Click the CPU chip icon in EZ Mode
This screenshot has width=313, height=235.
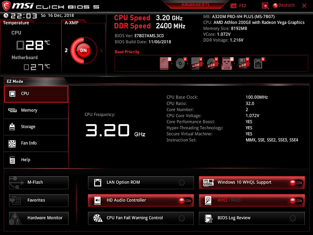point(13,94)
